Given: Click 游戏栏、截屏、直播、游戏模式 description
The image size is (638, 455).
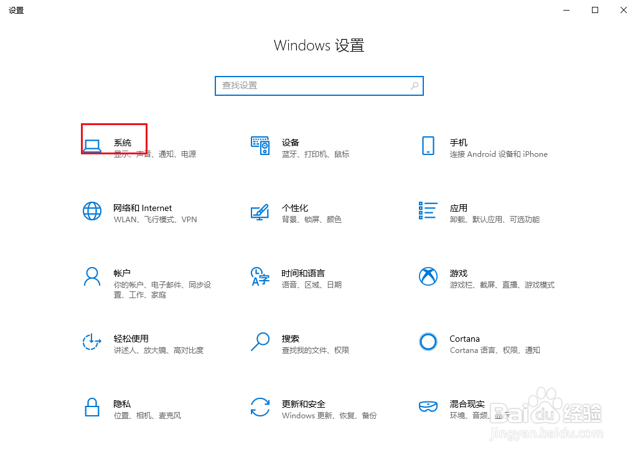Looking at the screenshot, I should tap(502, 285).
